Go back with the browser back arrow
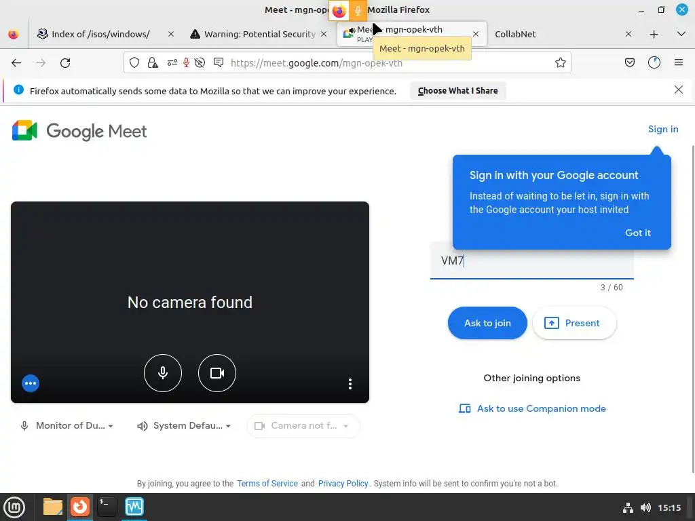 [16, 63]
